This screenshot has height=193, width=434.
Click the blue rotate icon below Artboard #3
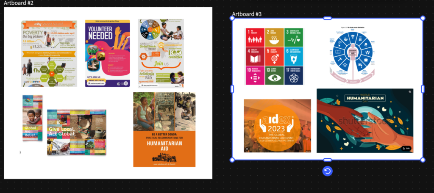coord(327,171)
